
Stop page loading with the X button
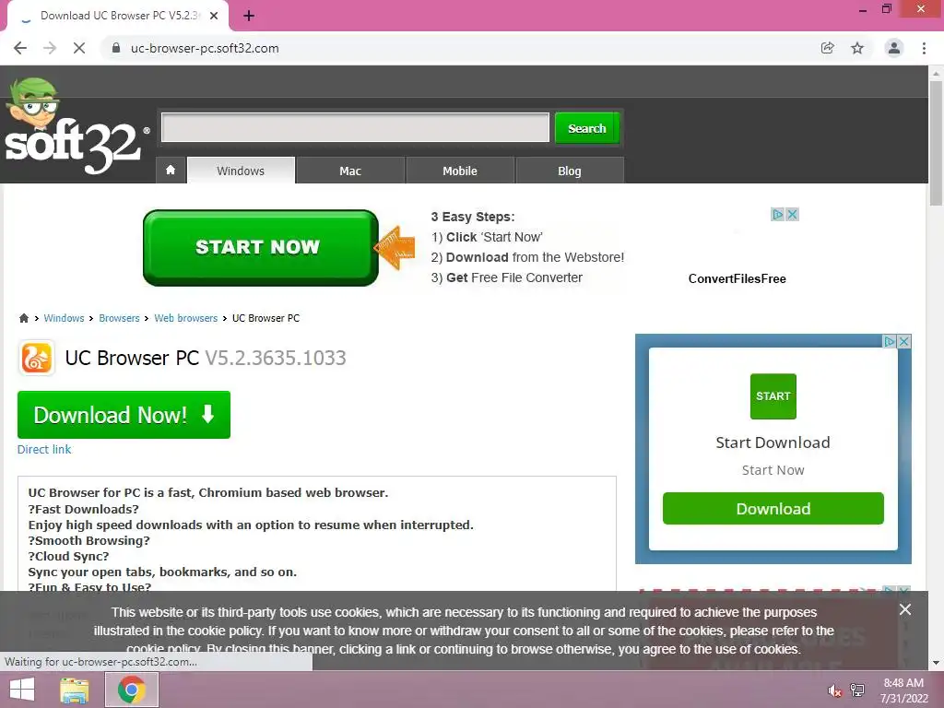click(79, 48)
